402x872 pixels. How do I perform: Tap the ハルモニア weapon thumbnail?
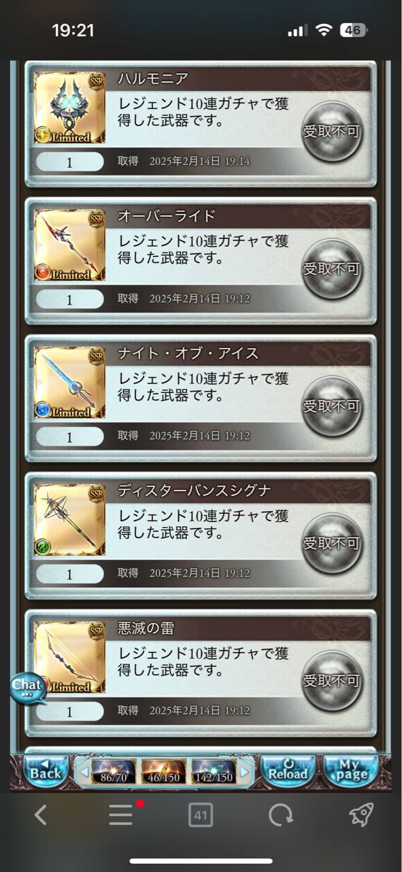click(x=70, y=108)
